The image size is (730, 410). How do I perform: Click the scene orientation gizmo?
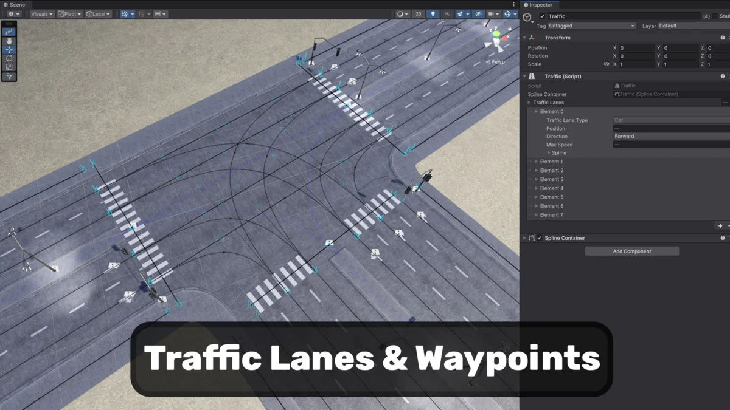point(496,41)
